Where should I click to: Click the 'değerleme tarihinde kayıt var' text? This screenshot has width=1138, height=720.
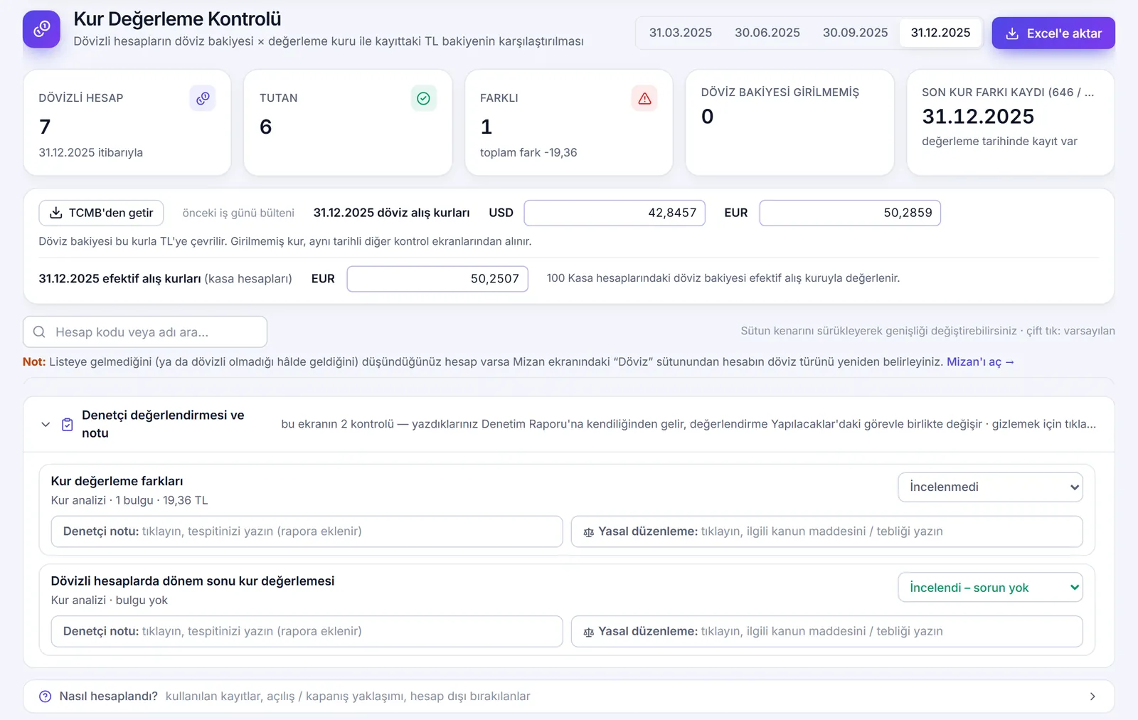(x=999, y=141)
